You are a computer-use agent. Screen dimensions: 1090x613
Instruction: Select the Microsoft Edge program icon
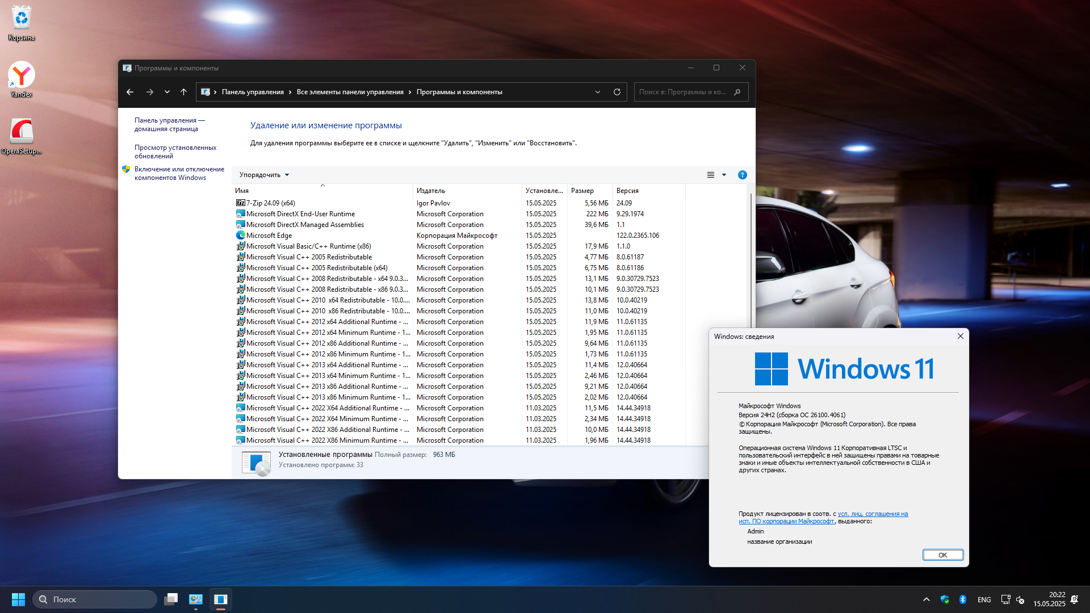(x=240, y=236)
